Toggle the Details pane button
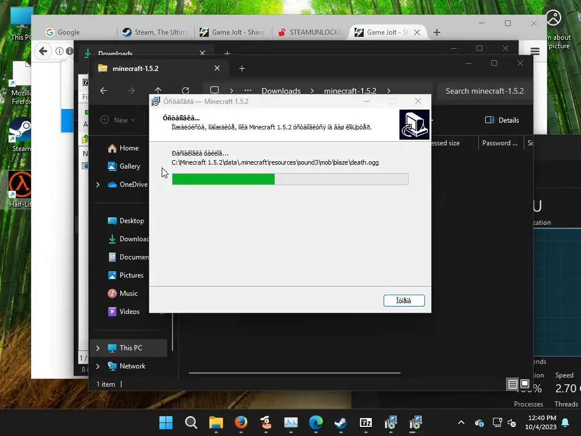Screen dimensions: 581x436 pos(502,120)
